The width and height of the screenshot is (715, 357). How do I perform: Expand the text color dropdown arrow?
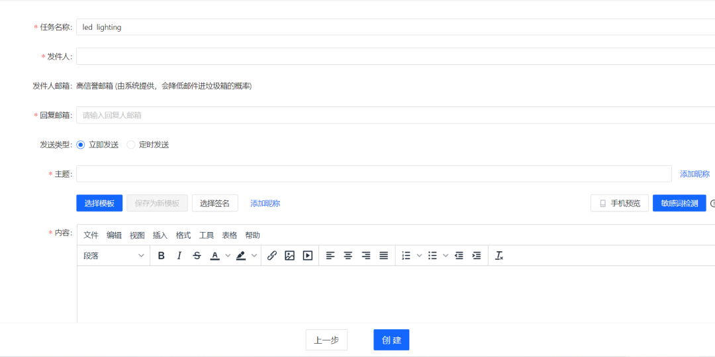click(x=228, y=256)
